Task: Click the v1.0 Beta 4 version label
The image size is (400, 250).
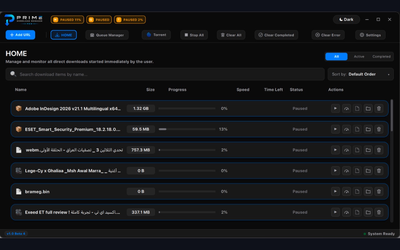Action: pos(16,234)
